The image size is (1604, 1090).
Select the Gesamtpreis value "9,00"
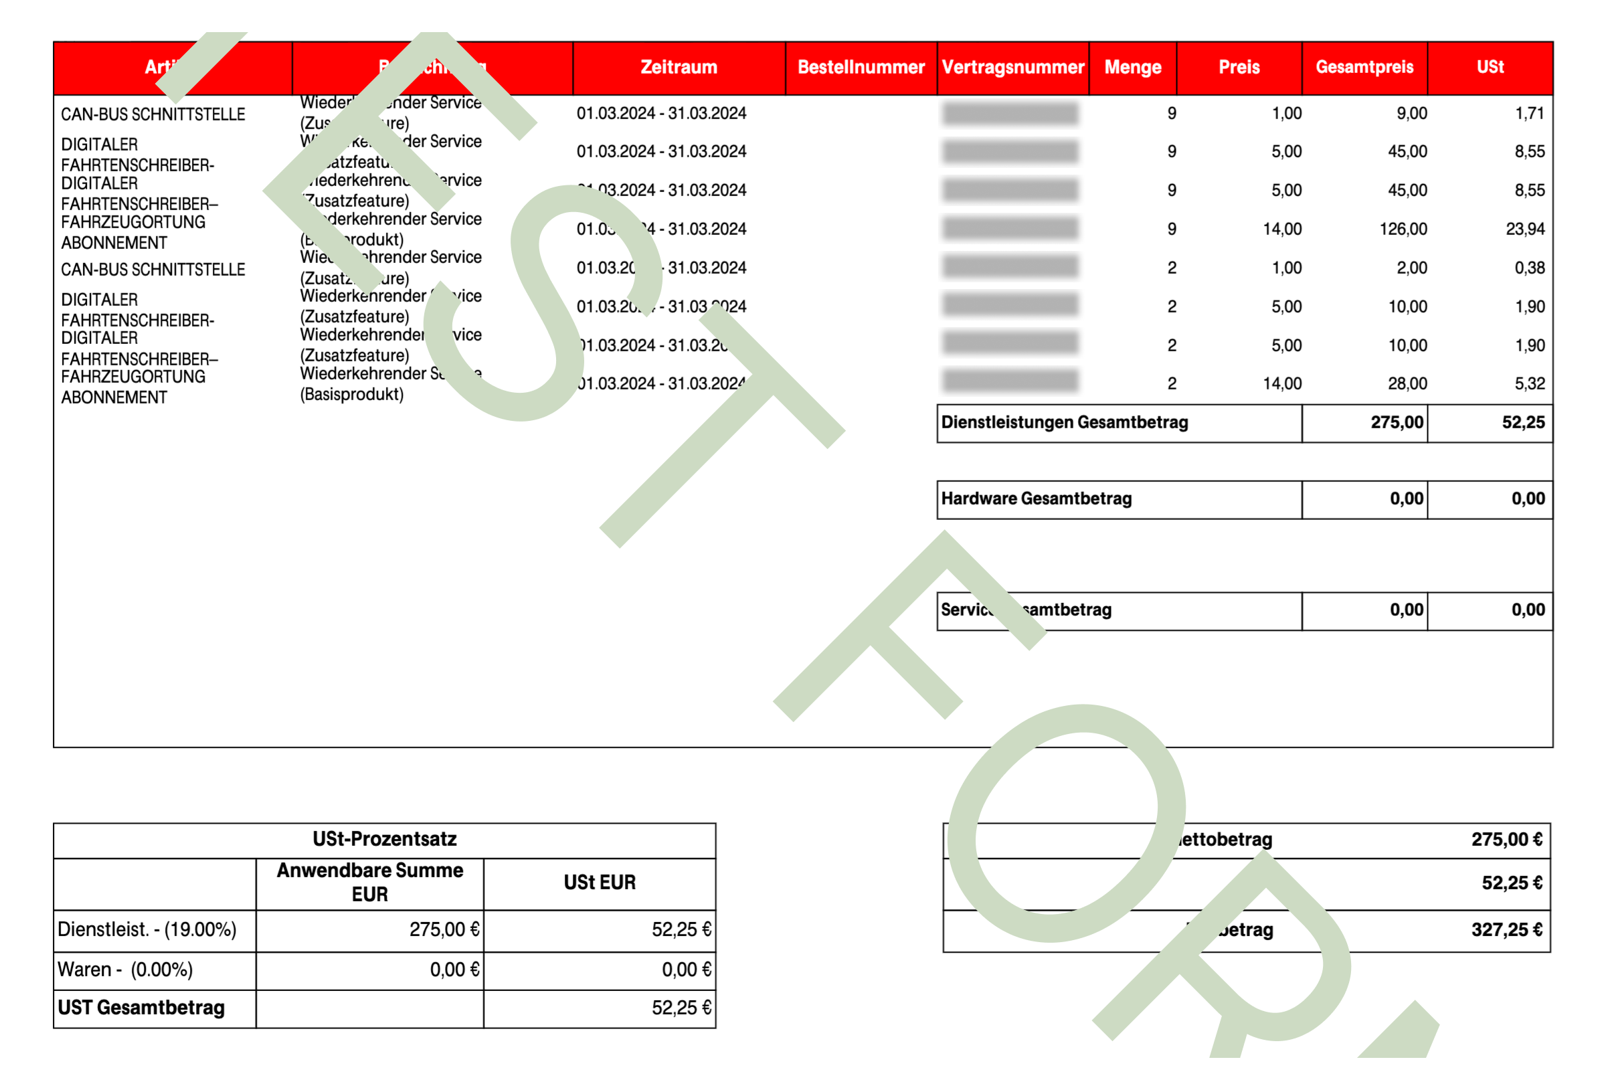coord(1411,113)
